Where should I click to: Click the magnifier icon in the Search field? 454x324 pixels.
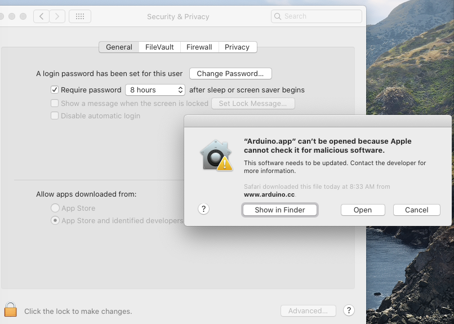[x=278, y=16]
